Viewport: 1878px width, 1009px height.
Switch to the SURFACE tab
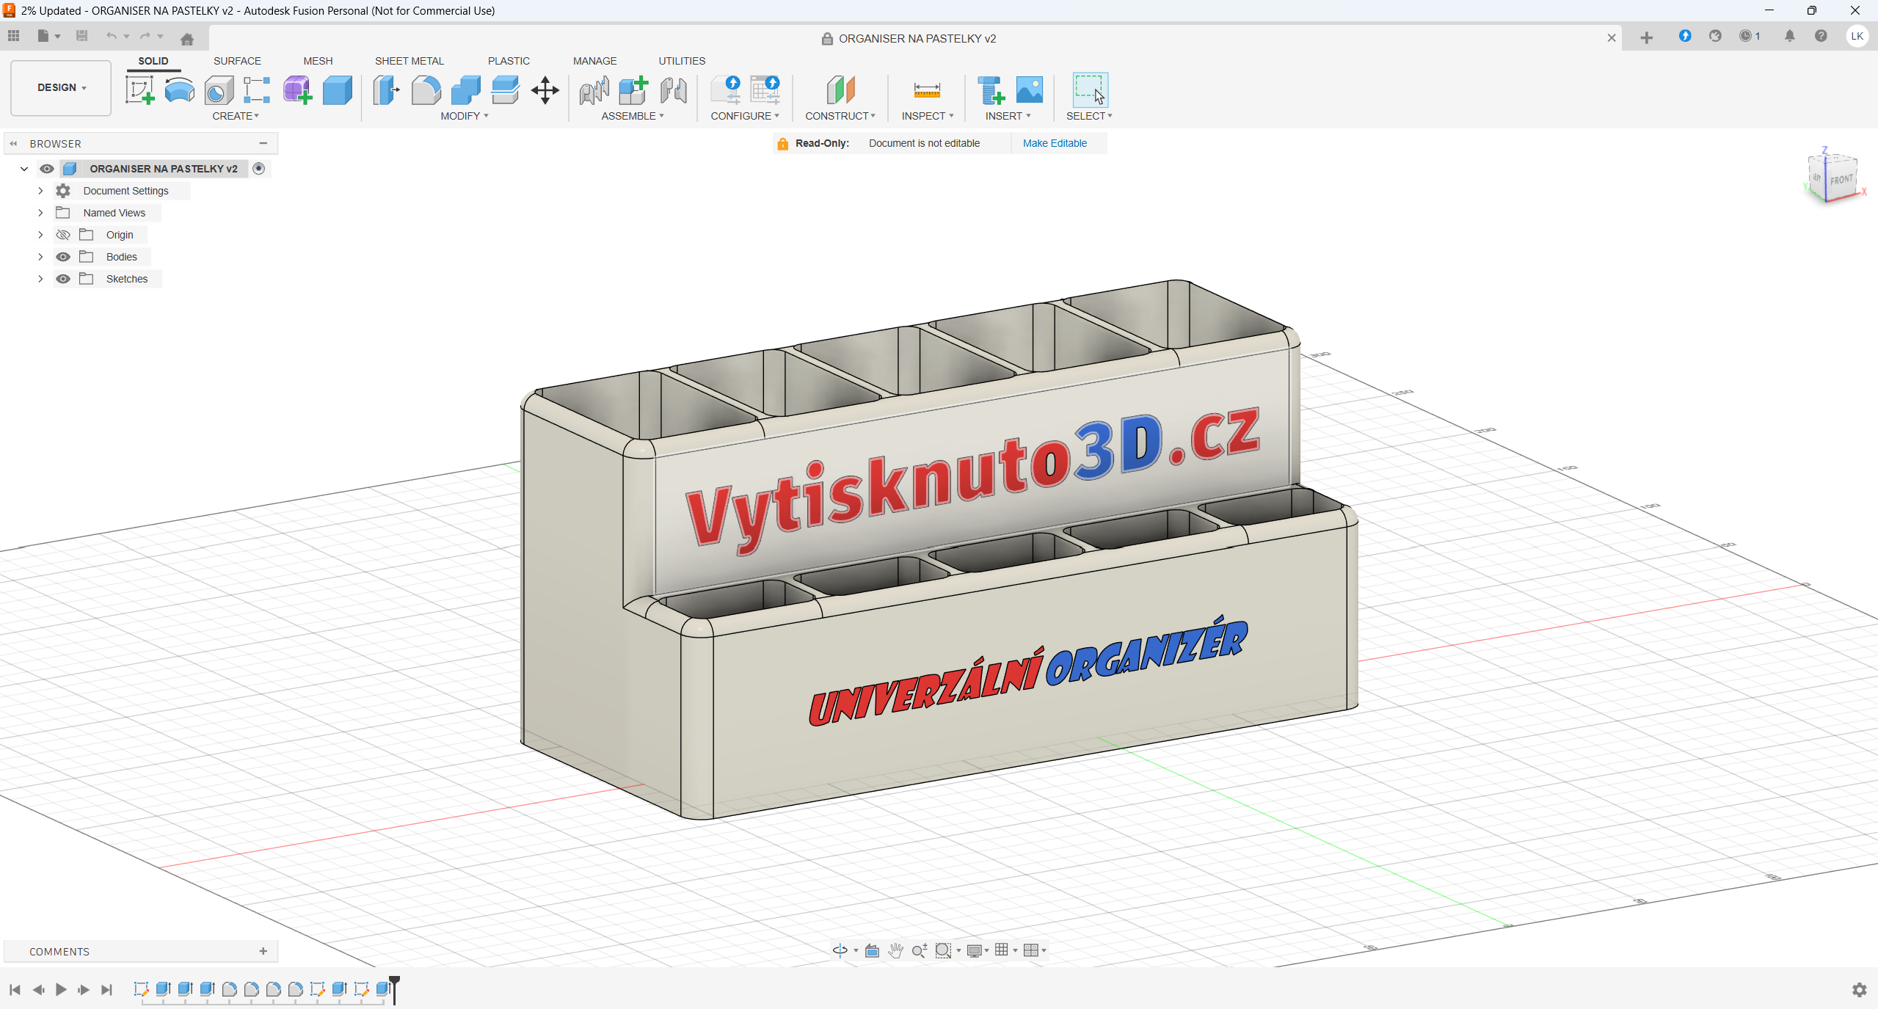236,61
